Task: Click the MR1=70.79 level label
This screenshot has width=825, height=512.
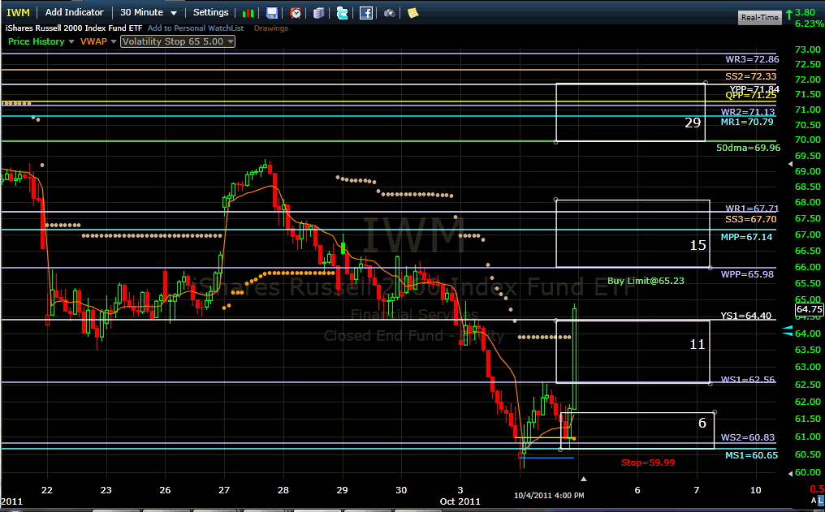Action: (747, 122)
